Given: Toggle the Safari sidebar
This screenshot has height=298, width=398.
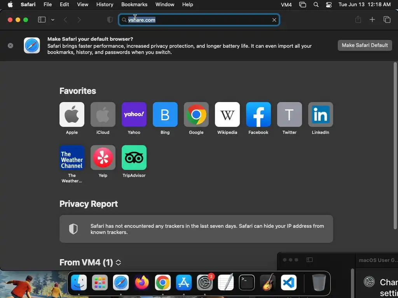Looking at the screenshot, I should click(42, 20).
